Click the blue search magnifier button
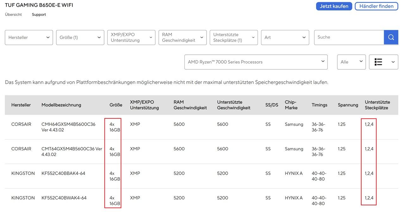Screen dimensions: 405x212 click(x=391, y=37)
